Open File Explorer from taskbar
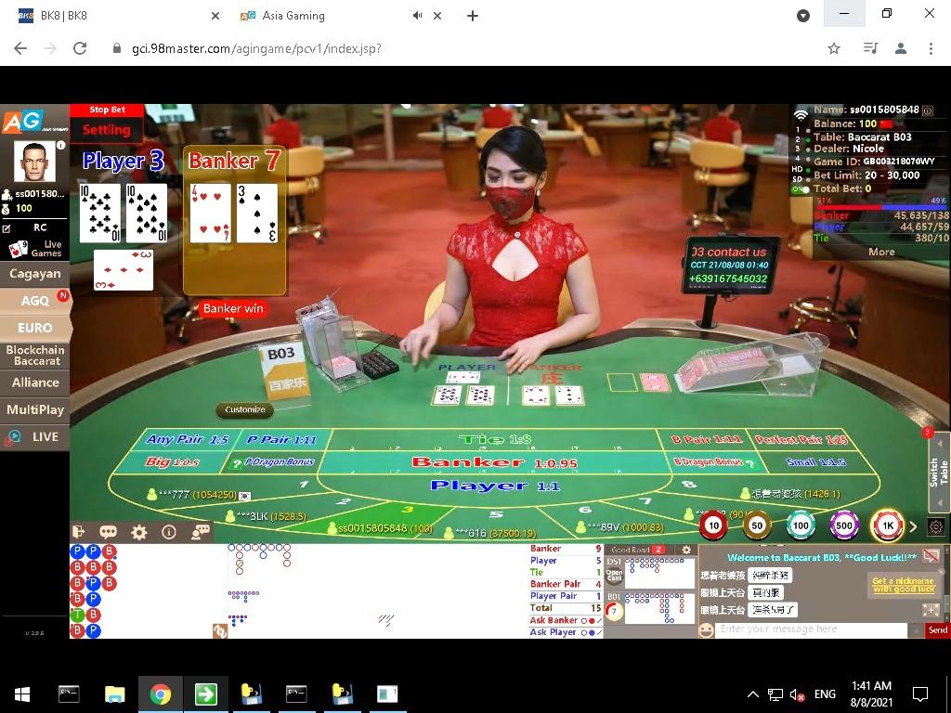This screenshot has width=951, height=713. 114,694
